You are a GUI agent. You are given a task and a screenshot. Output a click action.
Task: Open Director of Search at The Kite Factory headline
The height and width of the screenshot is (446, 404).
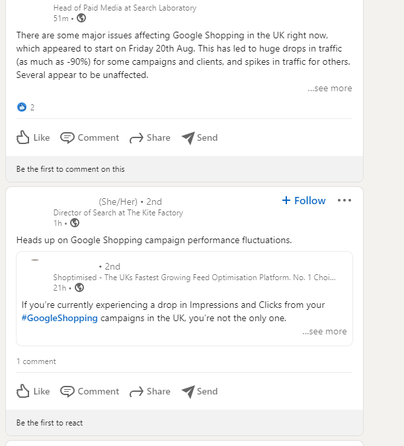118,213
